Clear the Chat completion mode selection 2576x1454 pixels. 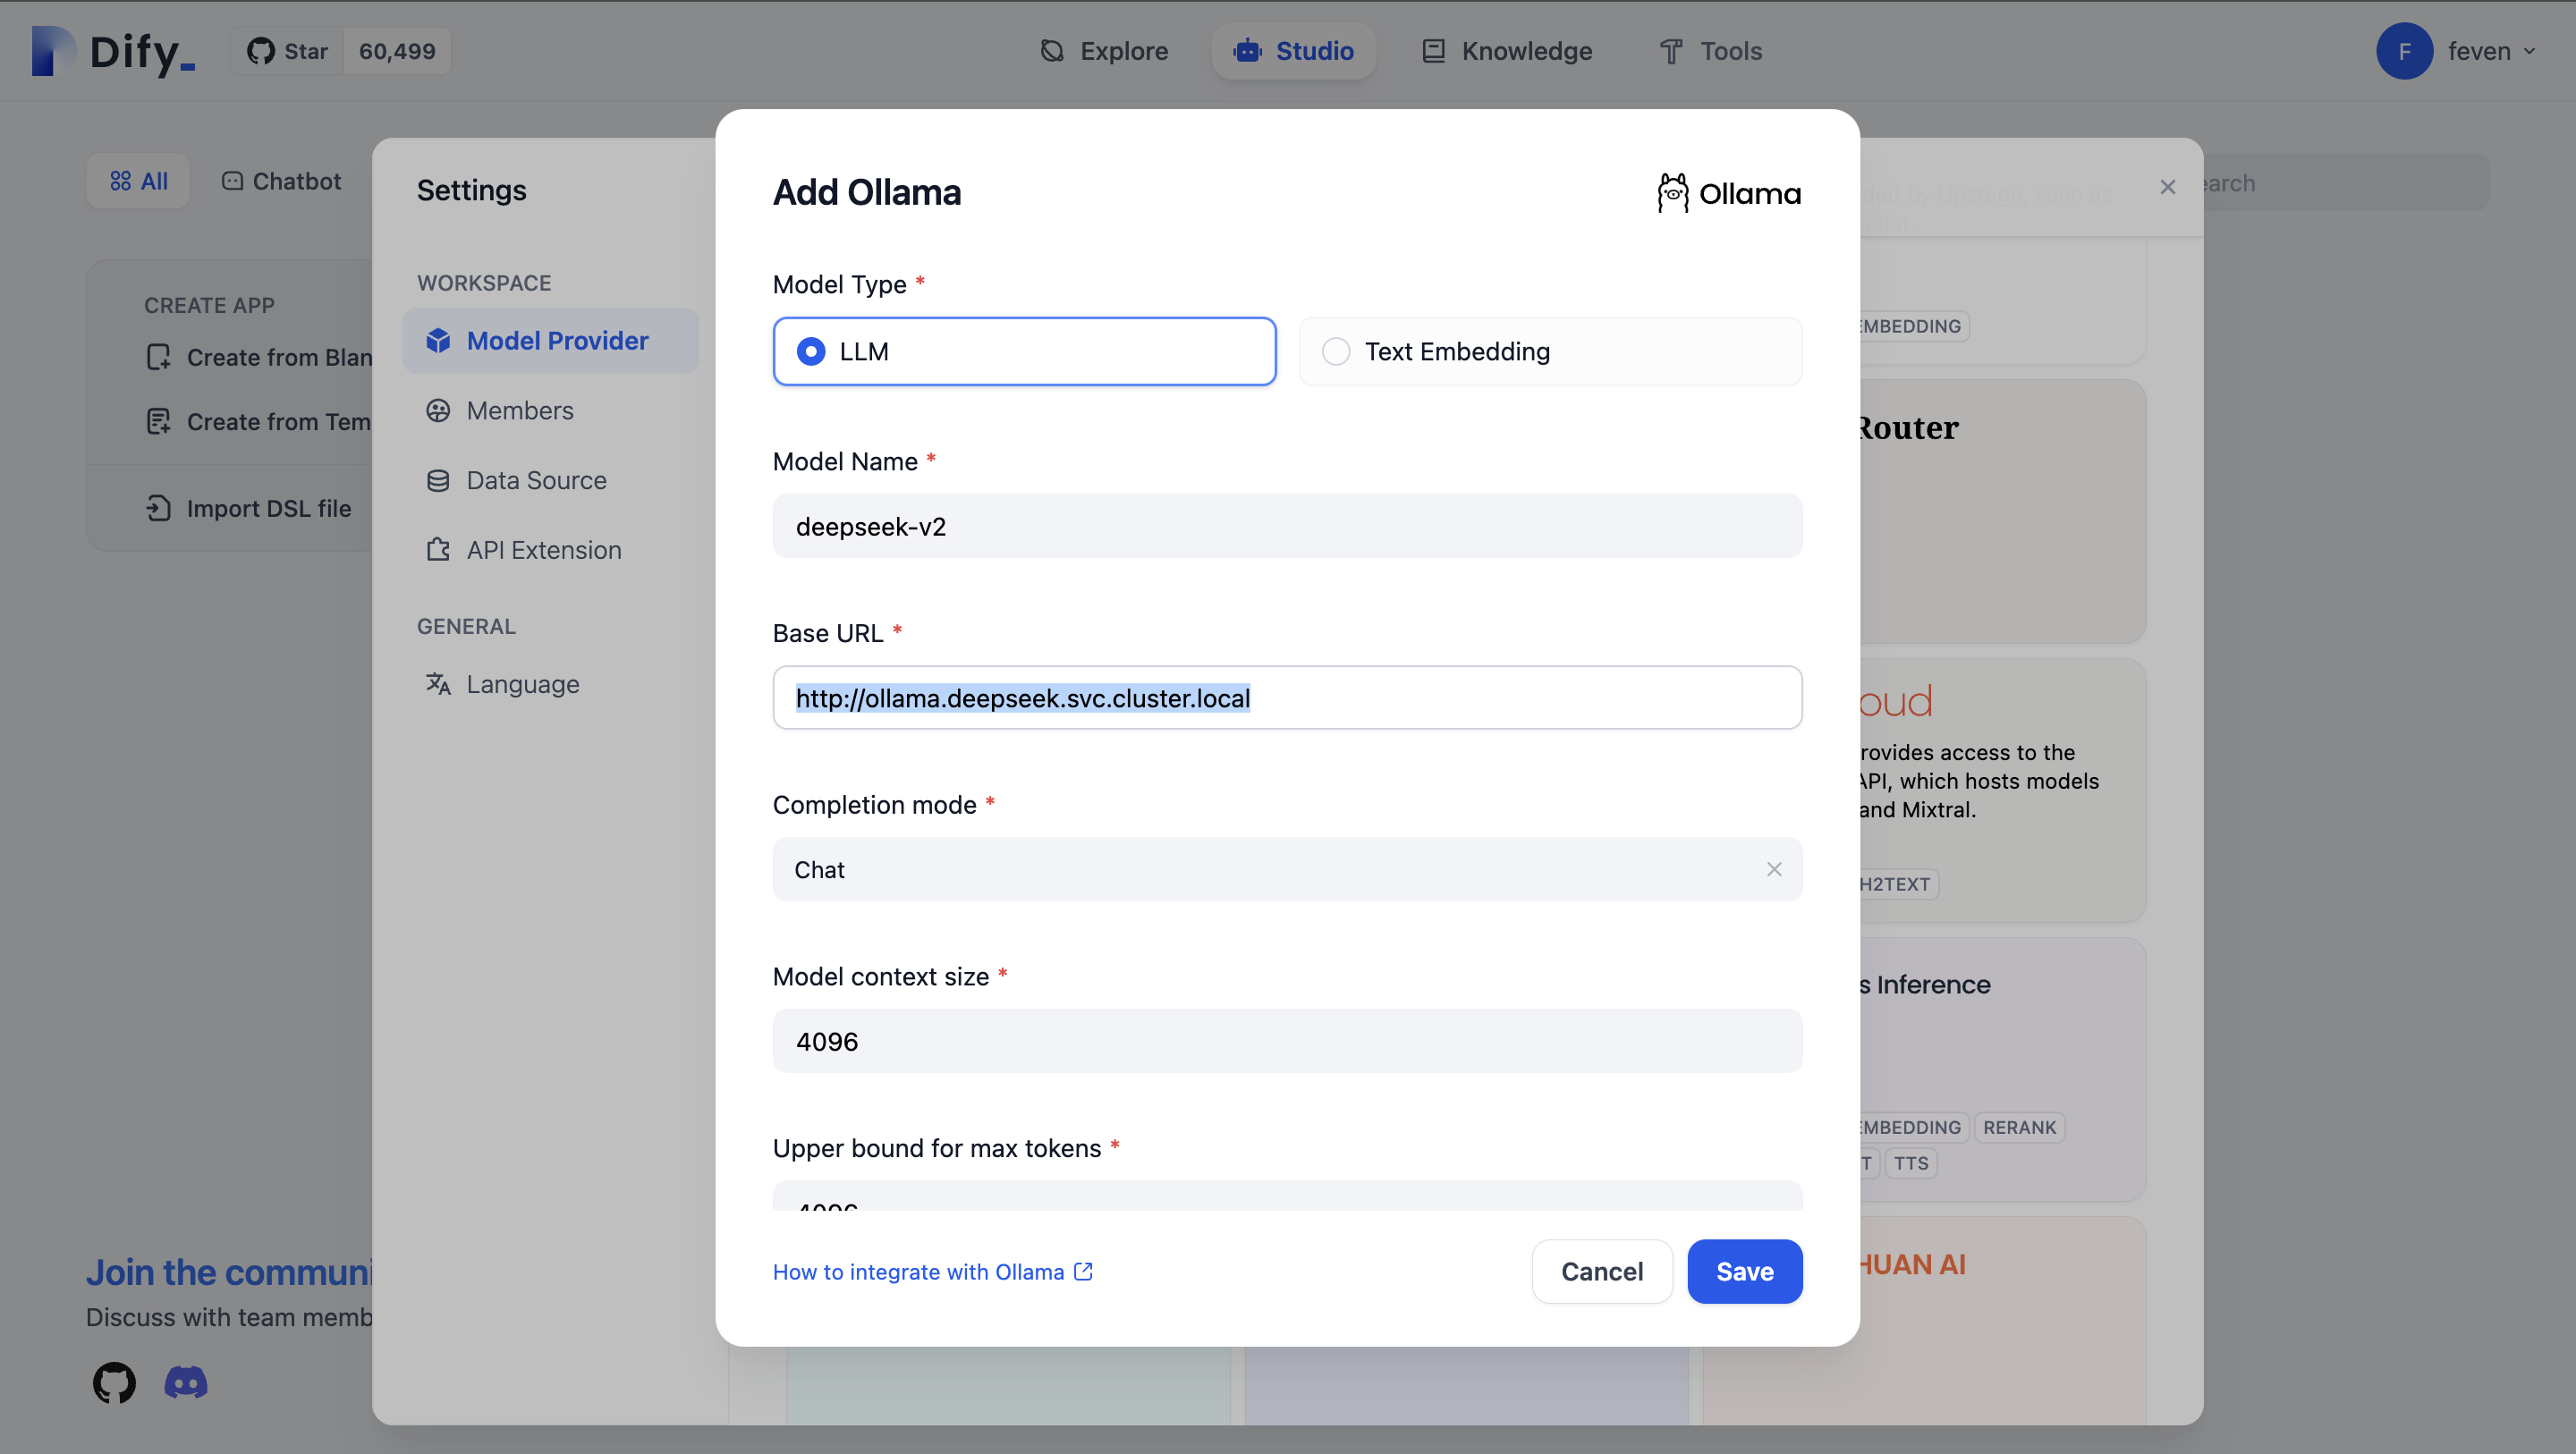[1773, 869]
